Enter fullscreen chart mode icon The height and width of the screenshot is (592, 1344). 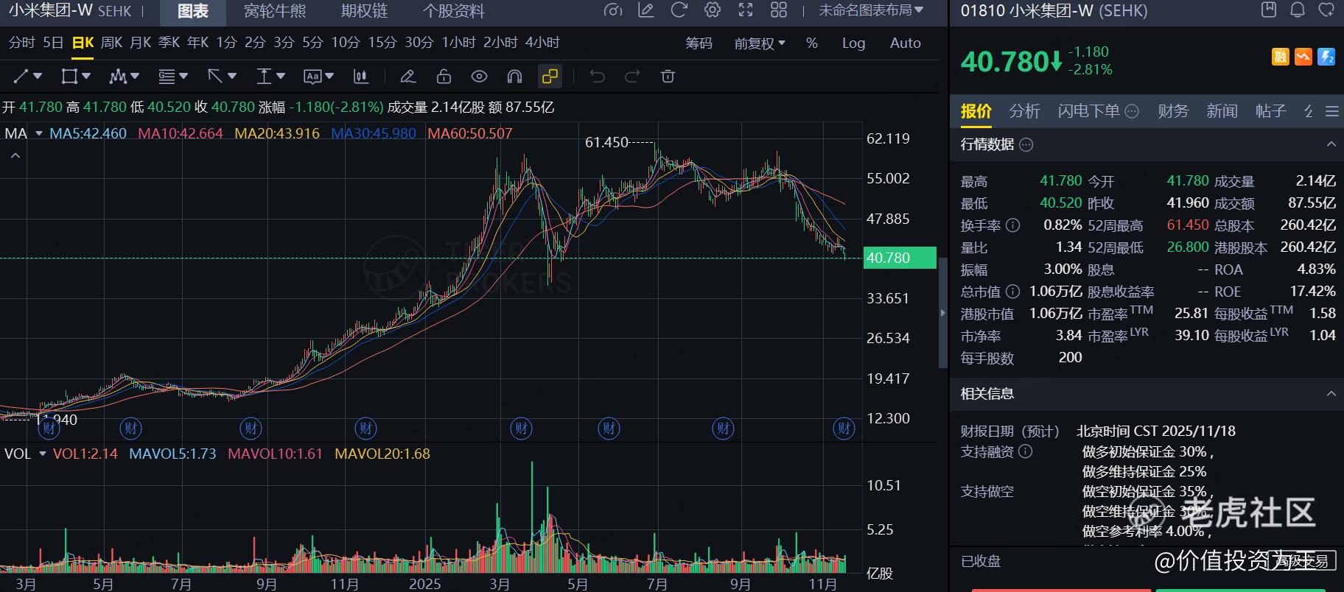[x=746, y=10]
